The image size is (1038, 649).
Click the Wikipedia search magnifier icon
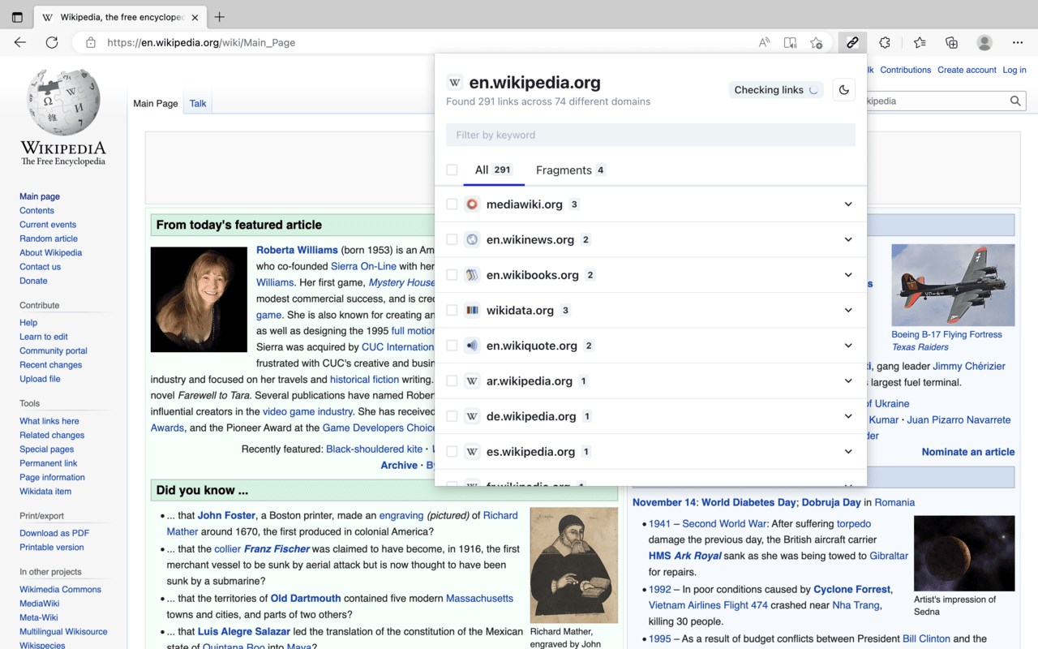(x=1015, y=101)
